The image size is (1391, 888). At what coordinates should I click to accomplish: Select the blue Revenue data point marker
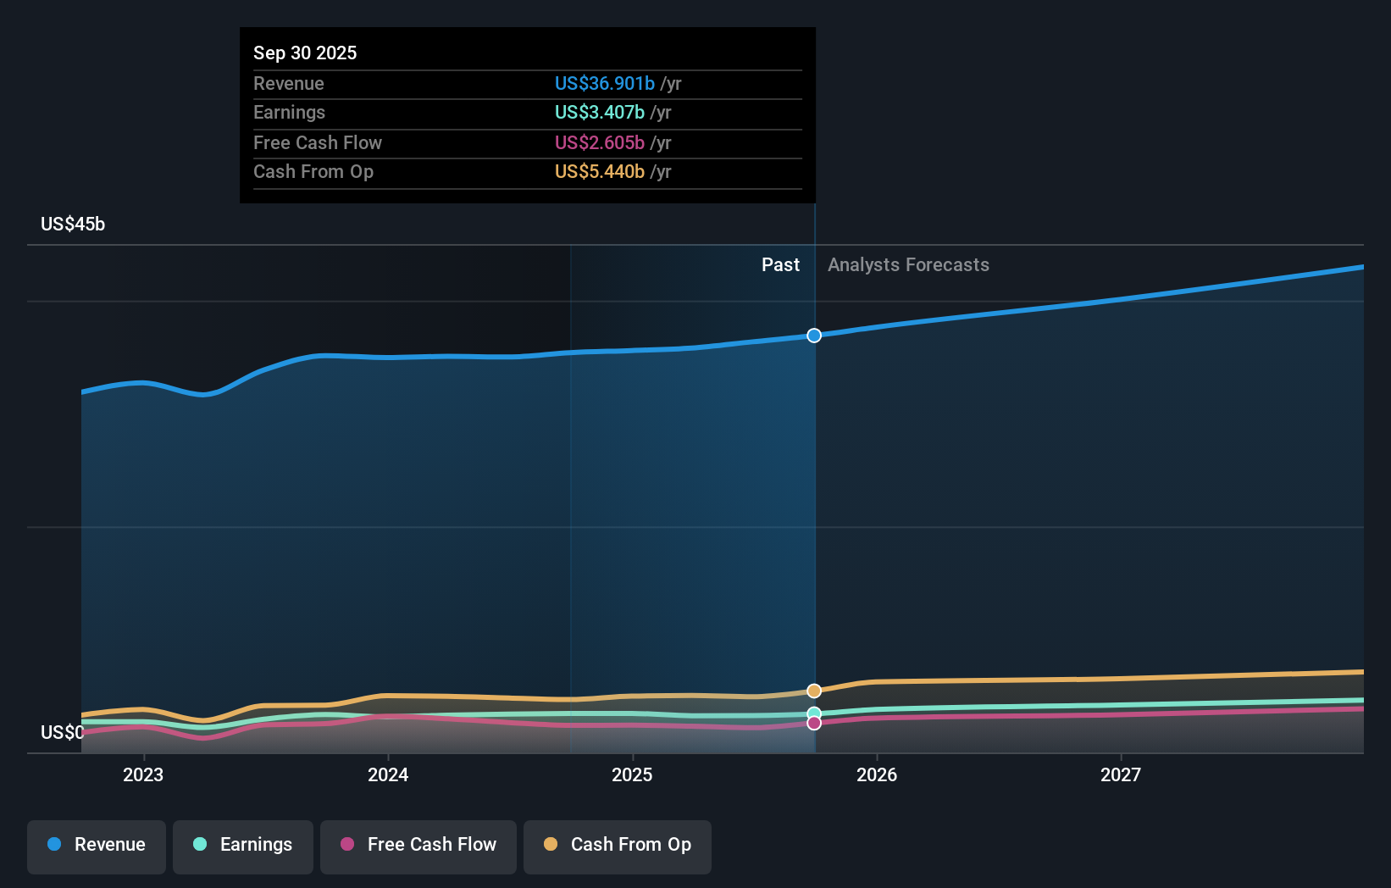pos(813,336)
